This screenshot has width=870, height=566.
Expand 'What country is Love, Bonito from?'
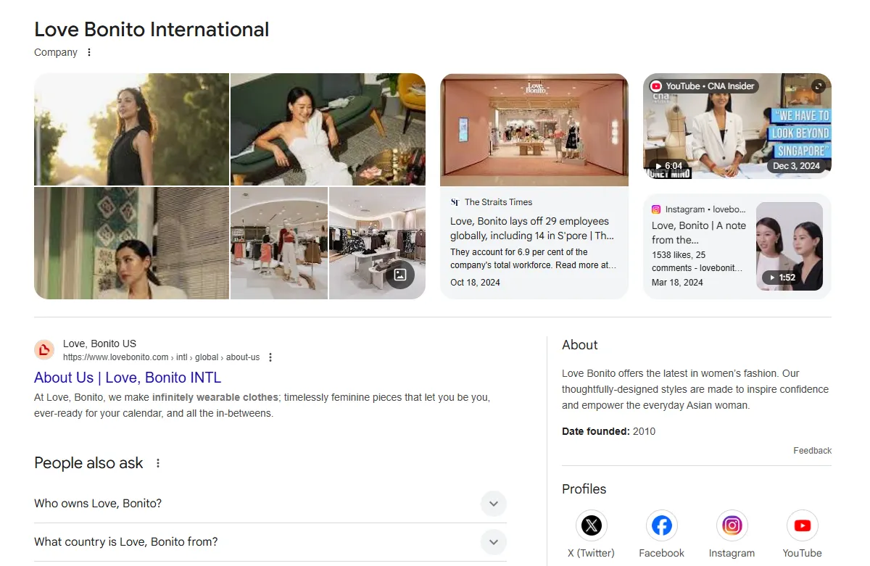click(493, 542)
